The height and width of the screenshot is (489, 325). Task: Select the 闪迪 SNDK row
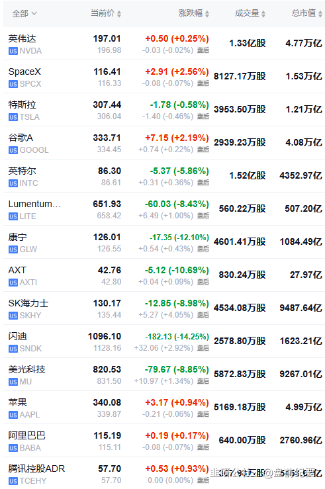[x=164, y=341]
